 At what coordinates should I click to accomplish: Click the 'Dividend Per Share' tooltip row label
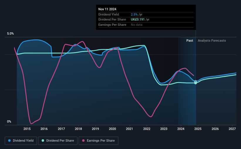pyautogui.click(x=112, y=20)
